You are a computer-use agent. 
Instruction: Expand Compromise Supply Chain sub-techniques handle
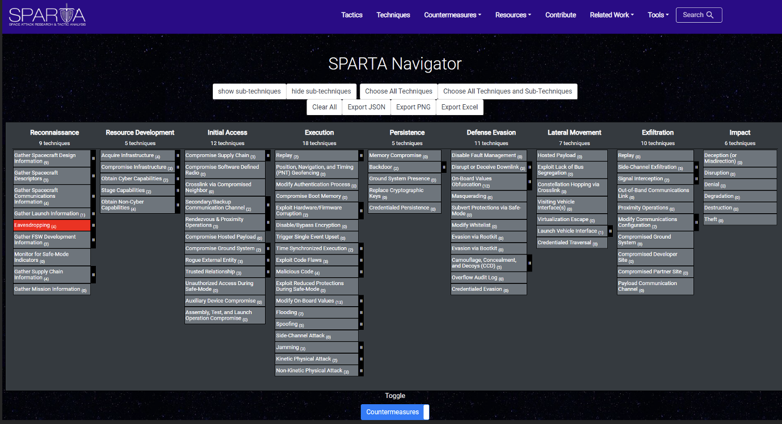(x=268, y=155)
